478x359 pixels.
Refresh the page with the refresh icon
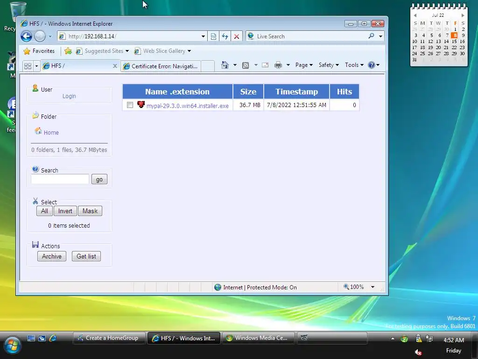(x=225, y=36)
